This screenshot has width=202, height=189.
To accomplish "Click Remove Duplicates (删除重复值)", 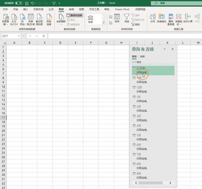I will point(171,19).
